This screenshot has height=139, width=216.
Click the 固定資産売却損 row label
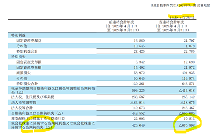pyautogui.click(x=29, y=62)
